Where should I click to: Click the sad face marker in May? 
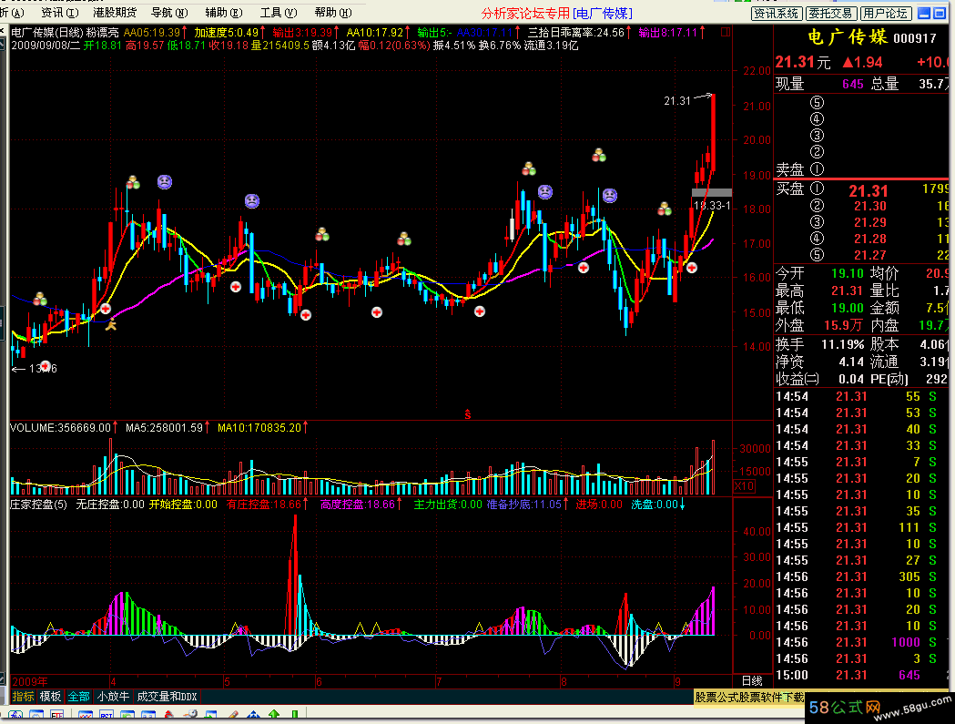(x=252, y=200)
